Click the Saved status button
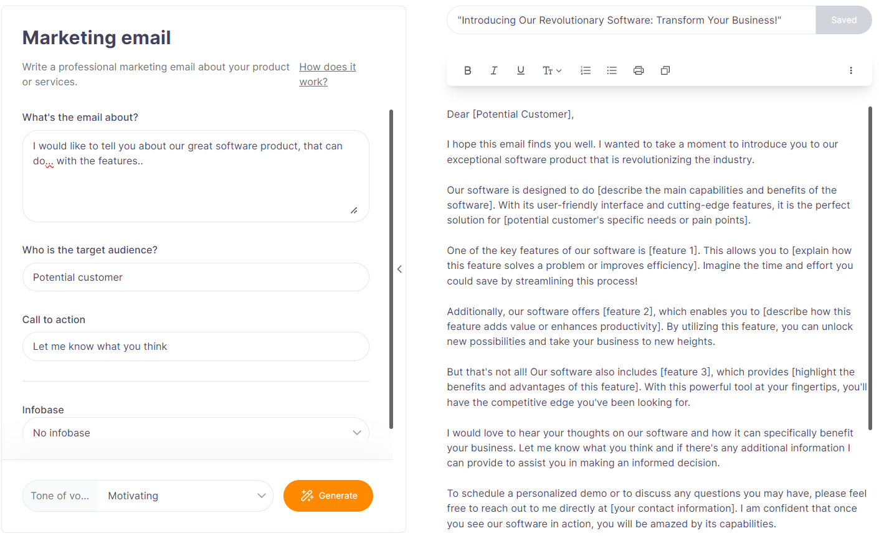 [843, 19]
